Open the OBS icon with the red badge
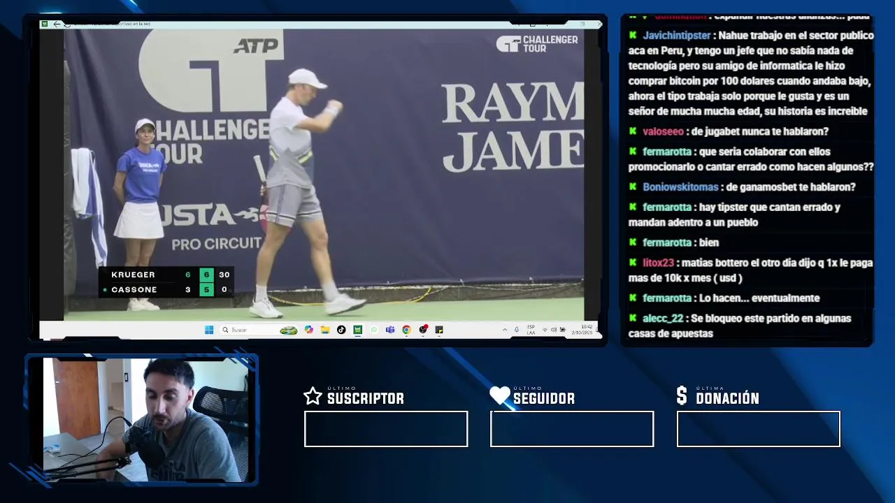 (423, 330)
